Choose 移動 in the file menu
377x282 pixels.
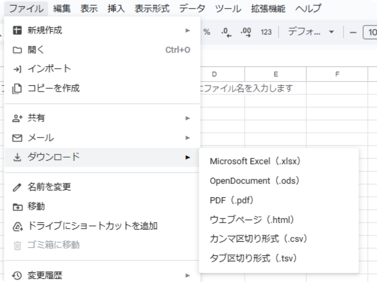pyautogui.click(x=102, y=206)
